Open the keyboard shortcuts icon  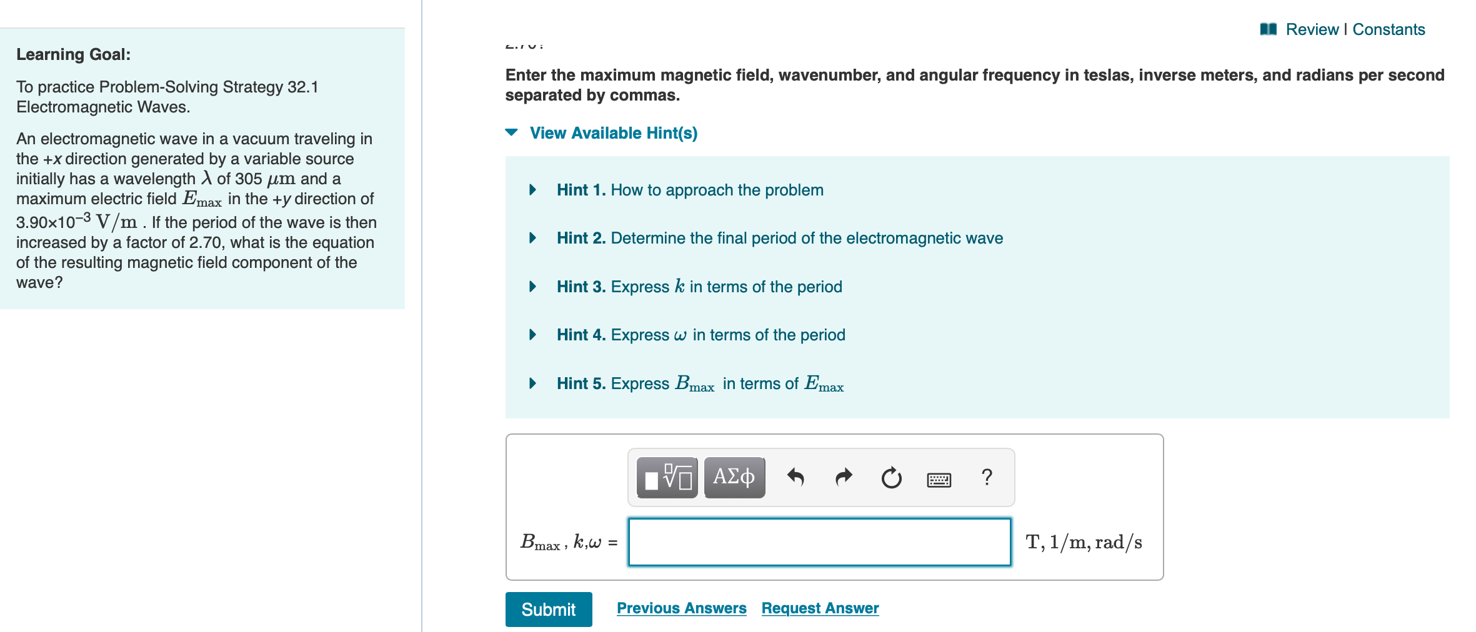point(939,478)
